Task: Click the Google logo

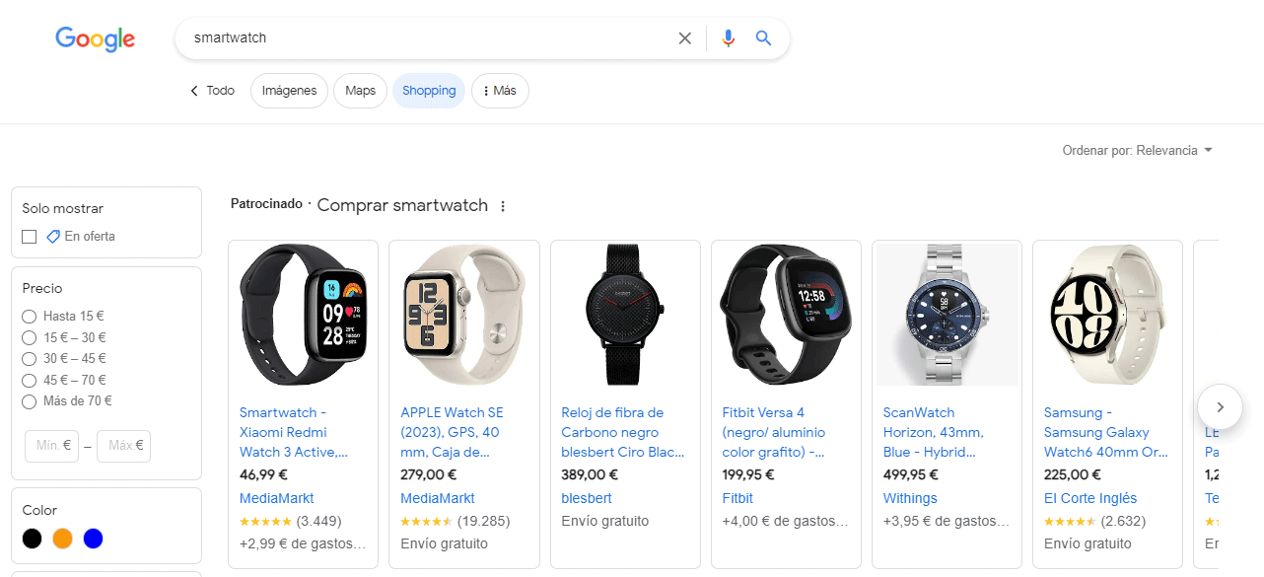Action: (x=95, y=38)
